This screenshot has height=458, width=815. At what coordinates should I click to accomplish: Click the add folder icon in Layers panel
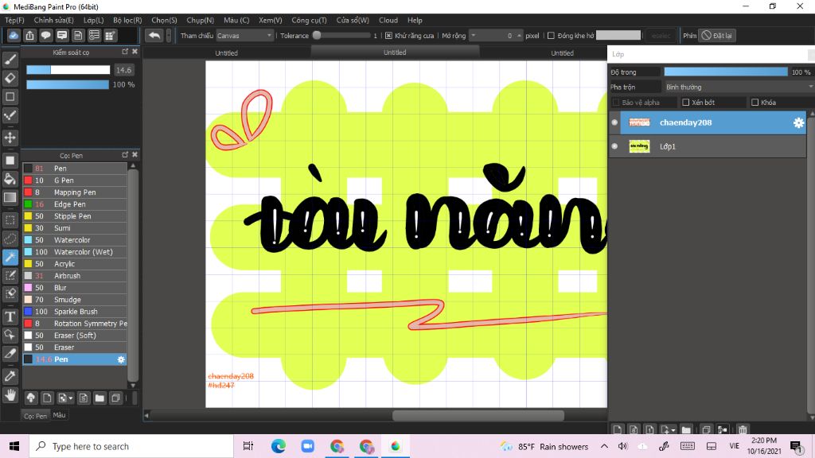point(687,429)
